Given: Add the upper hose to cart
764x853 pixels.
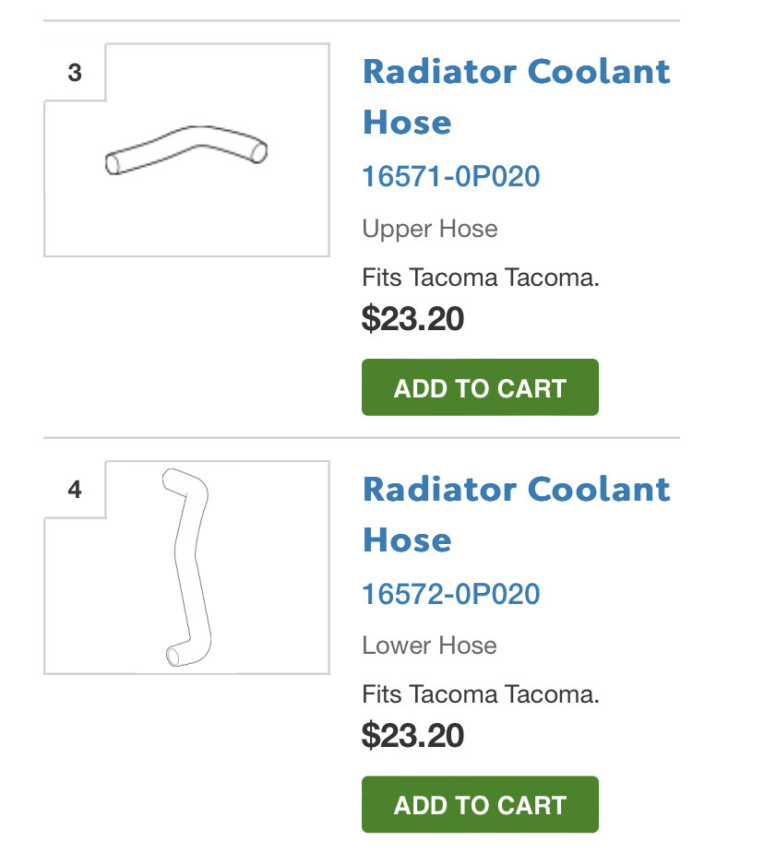Looking at the screenshot, I should [480, 387].
